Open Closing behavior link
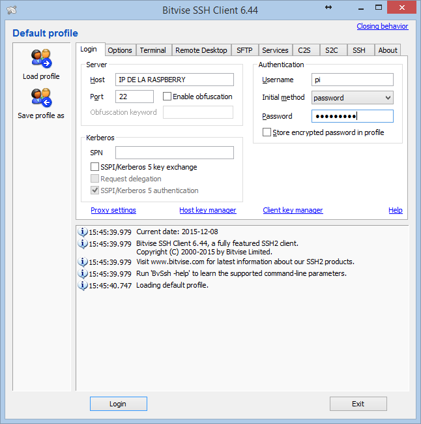Screen dimensions: 421x424 [x=383, y=26]
